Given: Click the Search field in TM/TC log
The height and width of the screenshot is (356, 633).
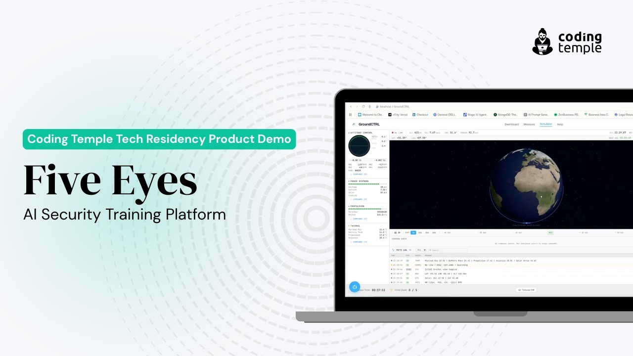Looking at the screenshot, I should click(448, 250).
